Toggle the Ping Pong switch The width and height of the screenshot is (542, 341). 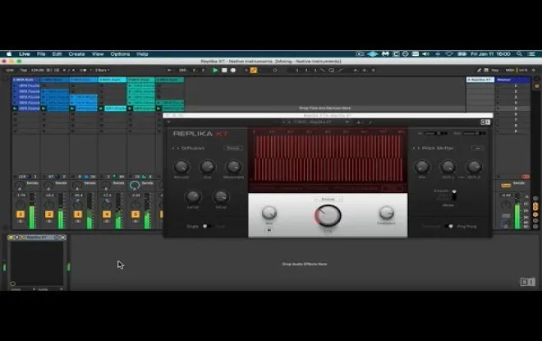pyautogui.click(x=449, y=226)
